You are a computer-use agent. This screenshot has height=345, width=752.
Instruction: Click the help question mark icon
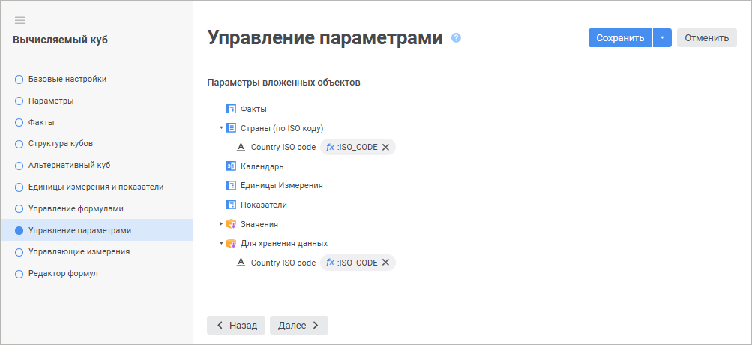coord(456,38)
